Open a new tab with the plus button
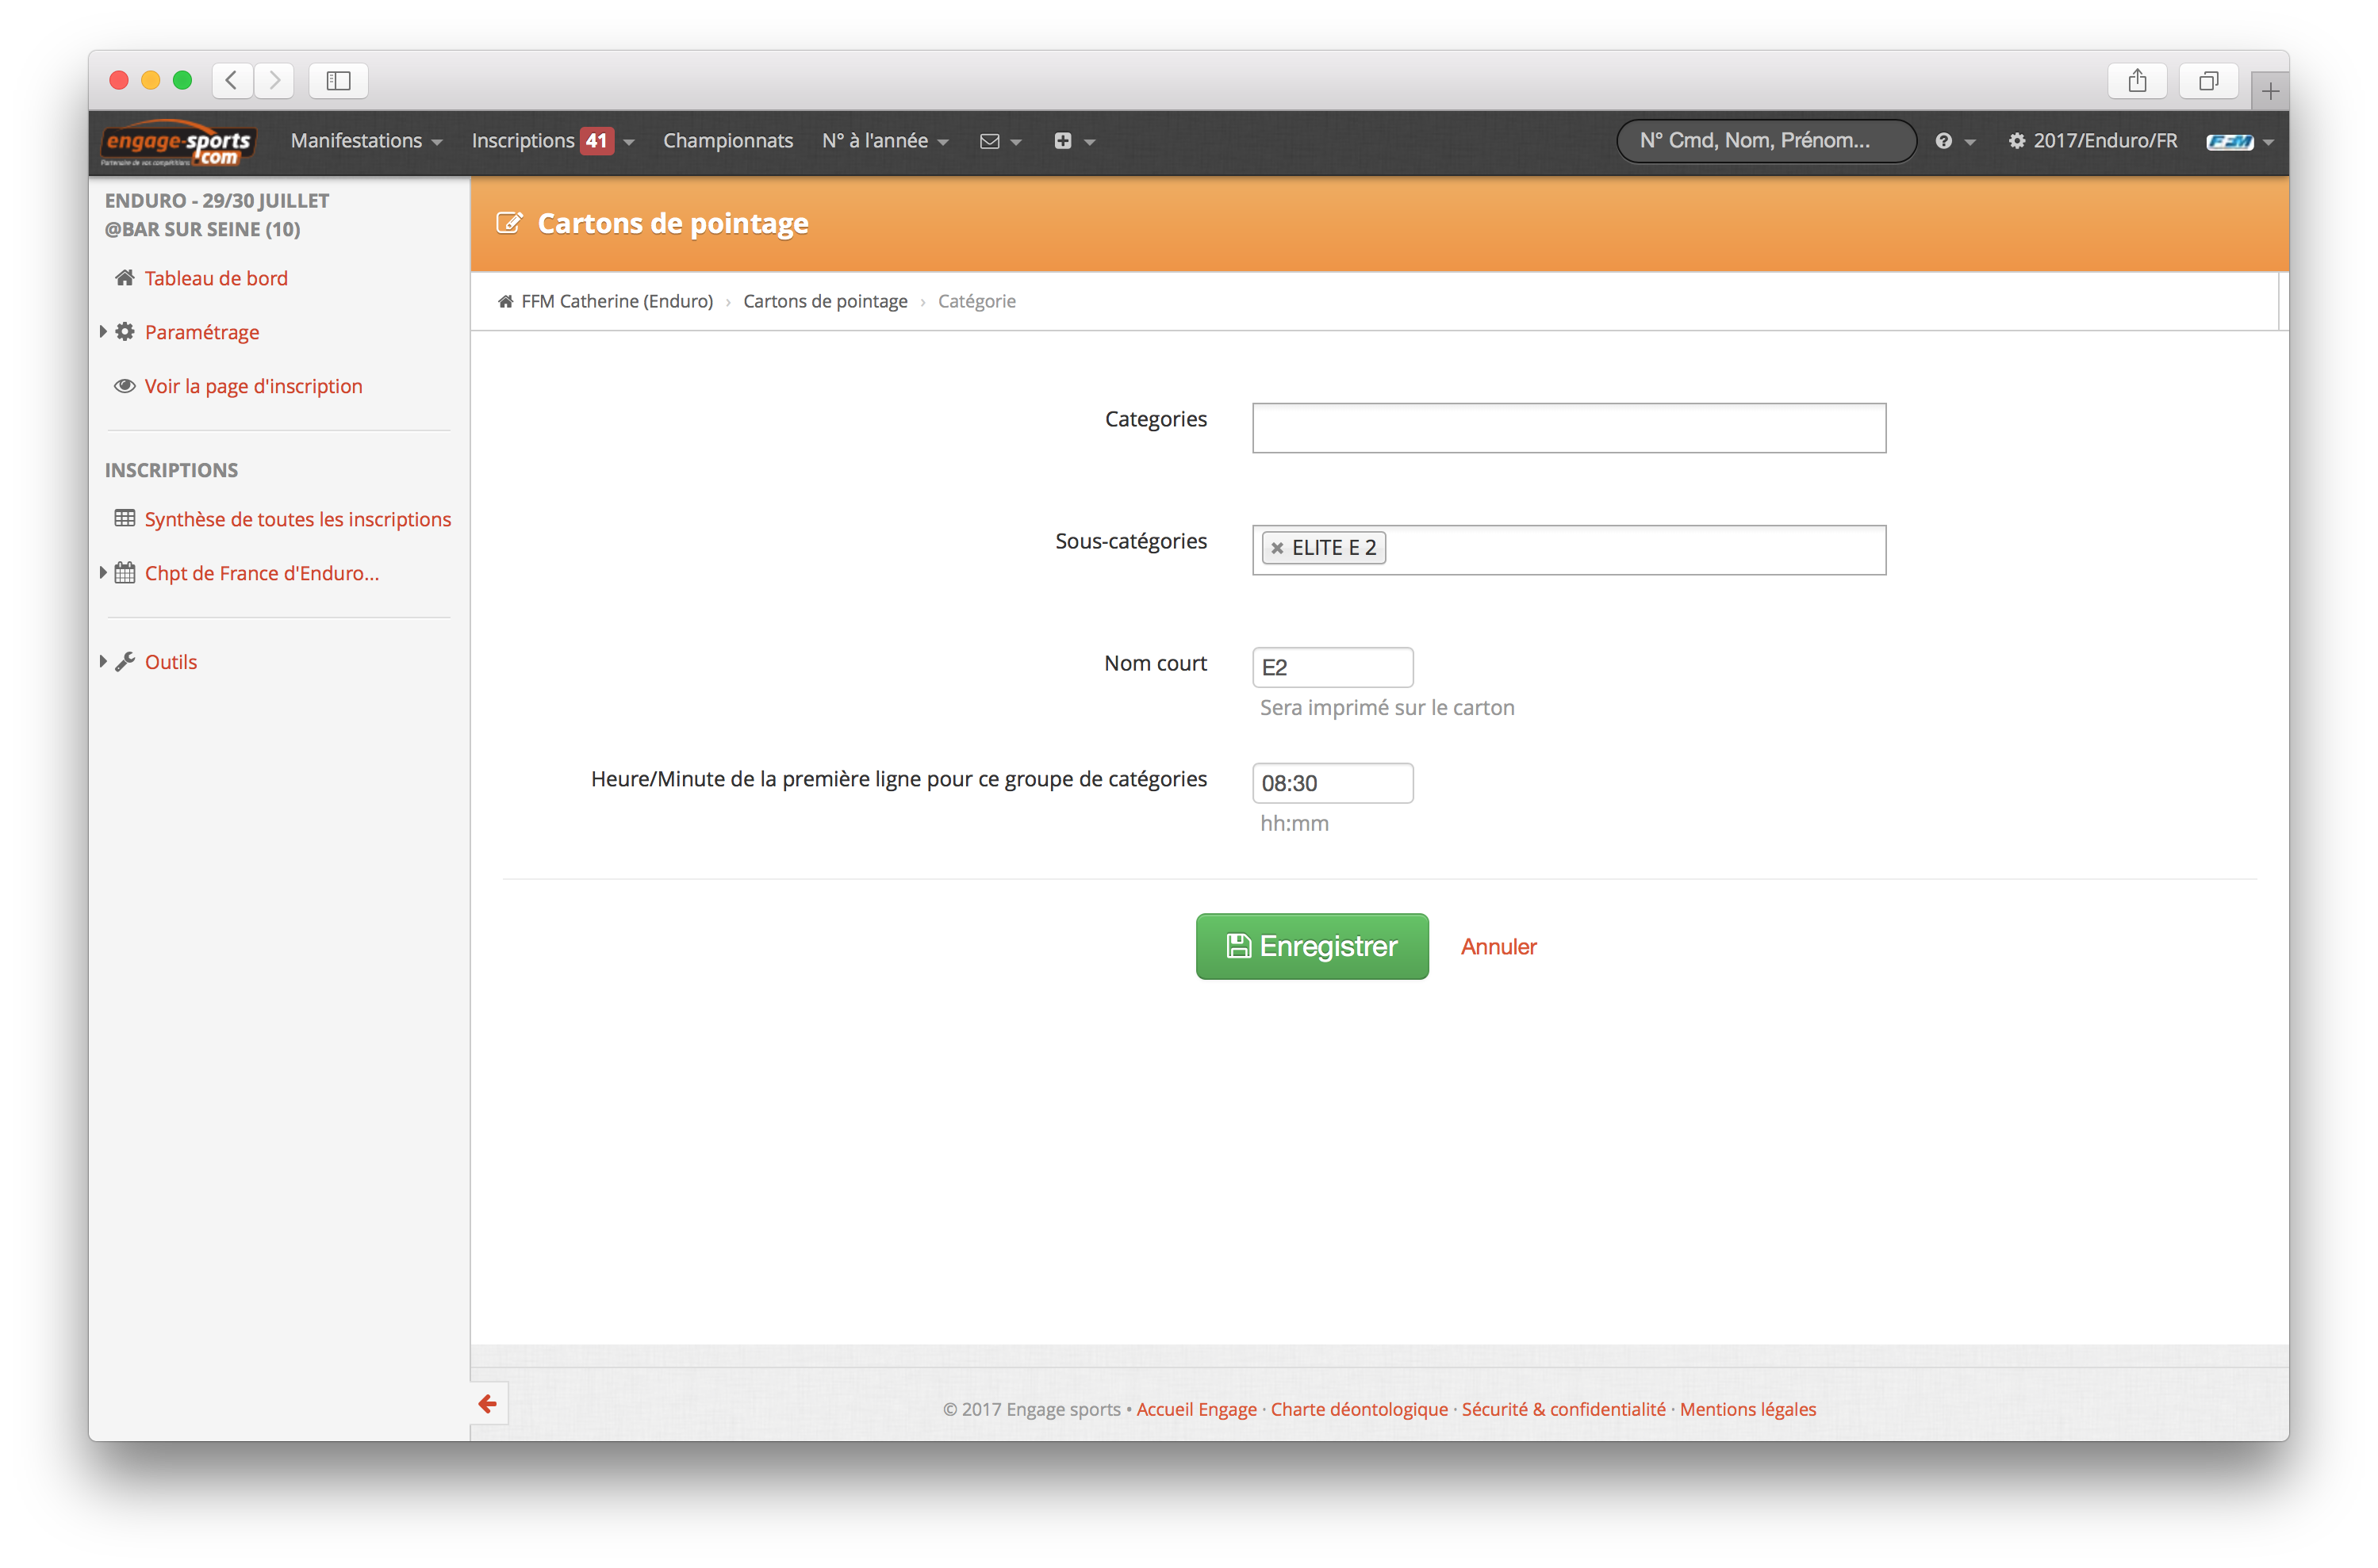 click(2270, 91)
